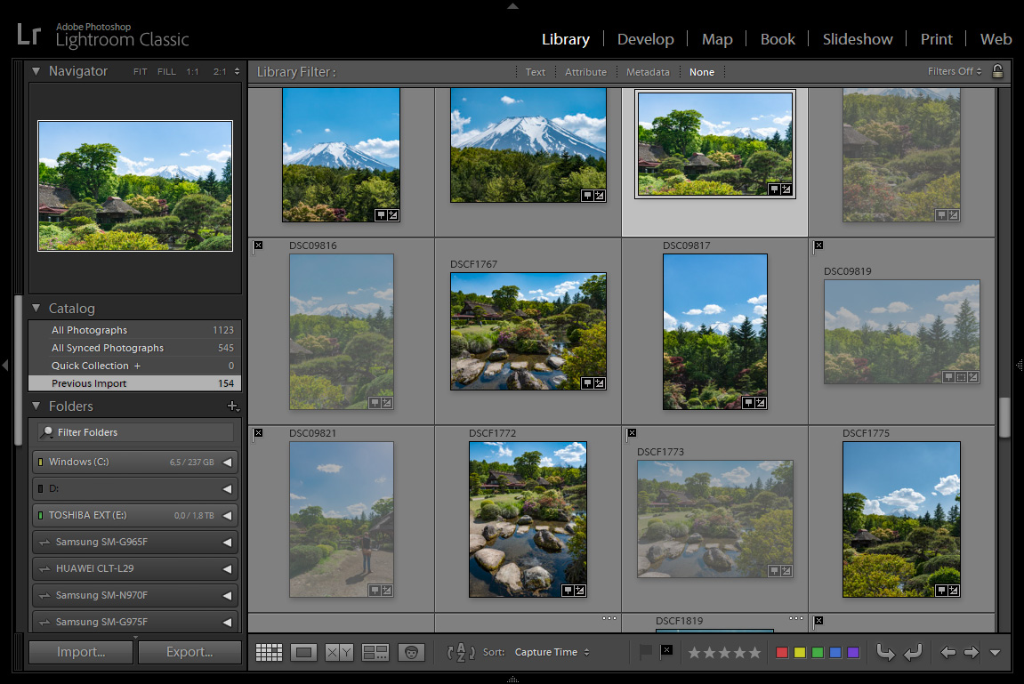Open the People view
This screenshot has width=1024, height=684.
click(x=412, y=652)
